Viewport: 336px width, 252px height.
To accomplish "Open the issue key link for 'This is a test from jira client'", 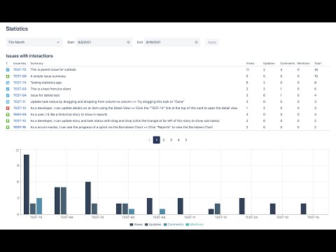I will point(20,89).
